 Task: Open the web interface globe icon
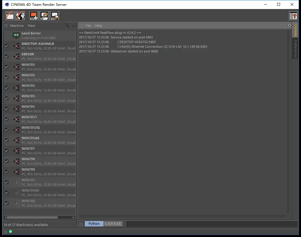(20, 16)
